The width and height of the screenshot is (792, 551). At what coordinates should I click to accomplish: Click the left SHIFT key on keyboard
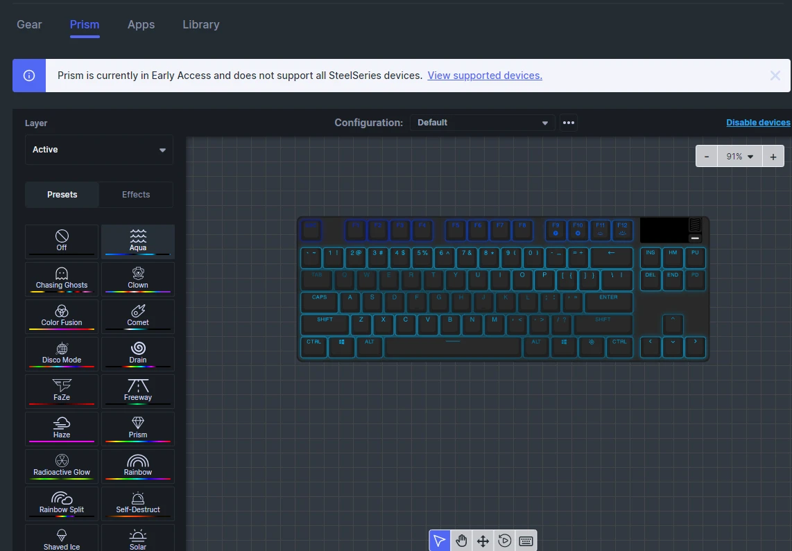coord(325,325)
